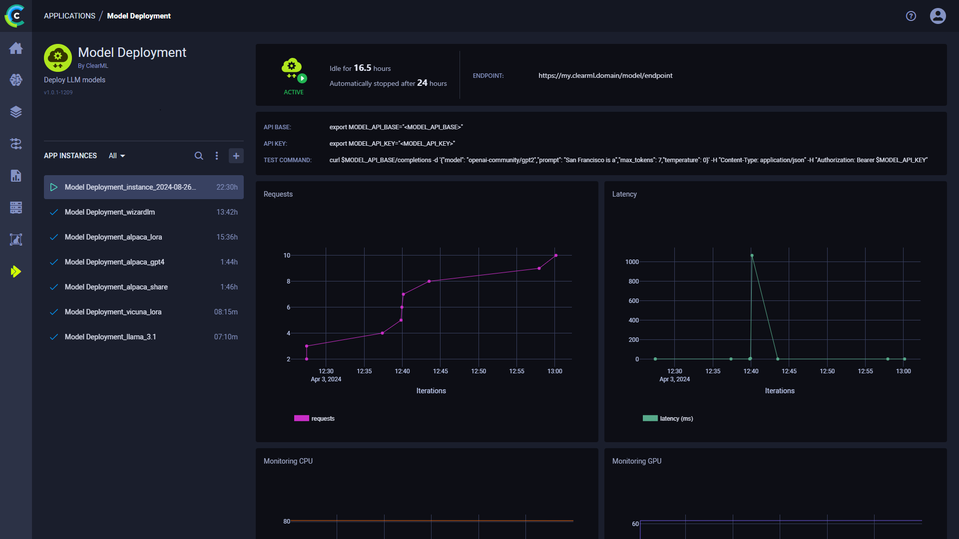
Task: Open Workers and Queues from the sidebar
Action: click(16, 208)
